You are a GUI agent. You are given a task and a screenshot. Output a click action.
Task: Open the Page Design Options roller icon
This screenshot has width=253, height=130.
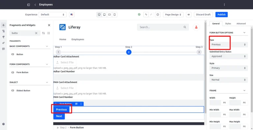pyautogui.click(x=4, y=37)
